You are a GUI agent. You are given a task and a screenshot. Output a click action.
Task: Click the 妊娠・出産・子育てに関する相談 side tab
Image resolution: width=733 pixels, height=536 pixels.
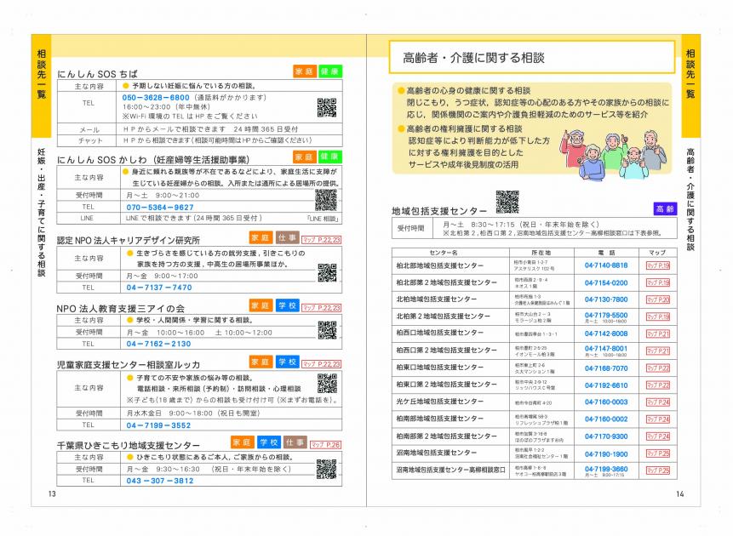coord(42,213)
